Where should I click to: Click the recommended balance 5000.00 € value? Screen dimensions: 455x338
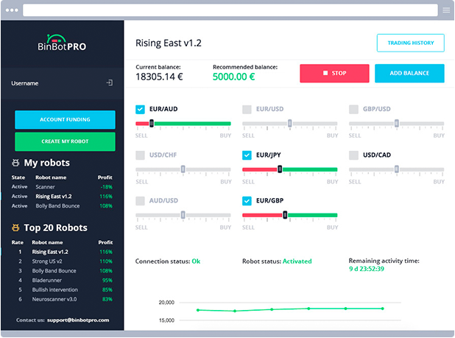pos(233,77)
